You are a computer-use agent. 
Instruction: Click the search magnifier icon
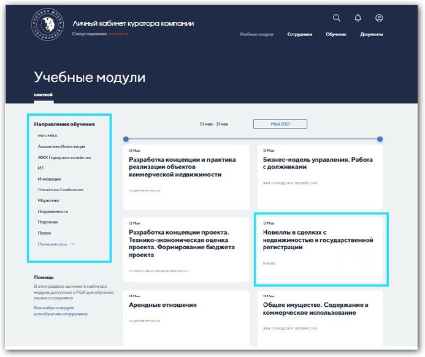pos(337,18)
